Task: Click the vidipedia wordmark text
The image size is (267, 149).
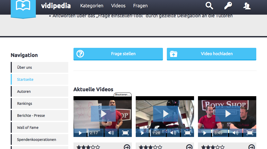Action: 56,6
